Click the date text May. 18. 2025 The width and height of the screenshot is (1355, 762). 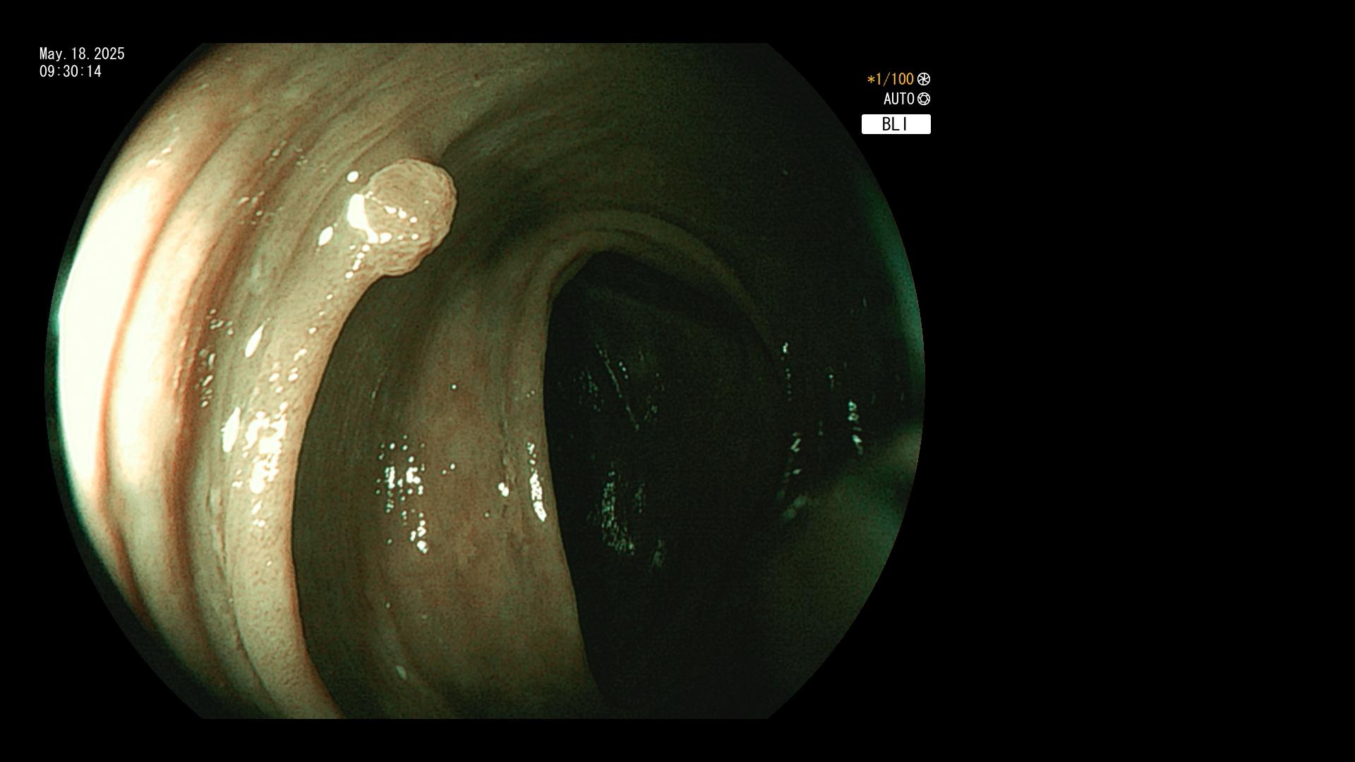(x=82, y=54)
